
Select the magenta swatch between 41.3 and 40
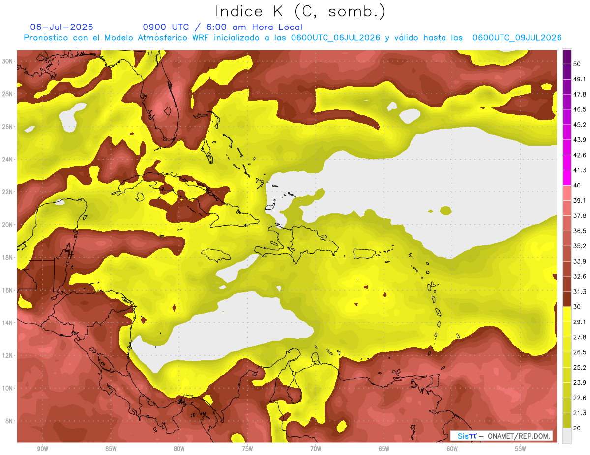567,178
